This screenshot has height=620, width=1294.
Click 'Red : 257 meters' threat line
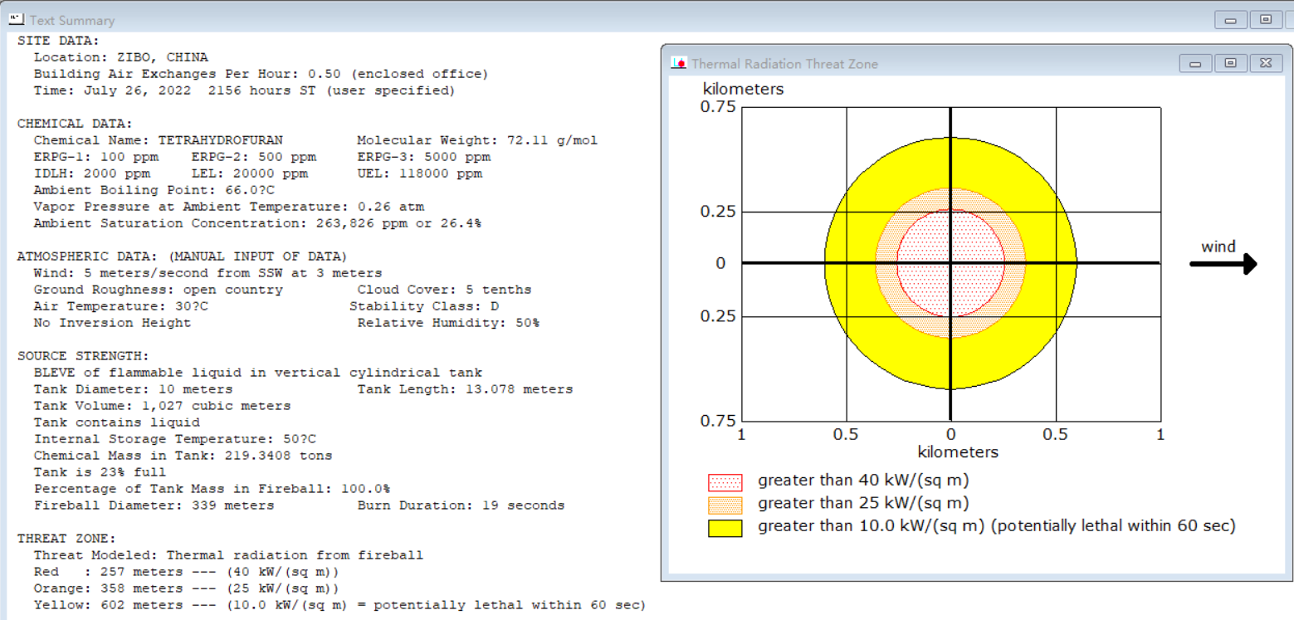coord(188,572)
